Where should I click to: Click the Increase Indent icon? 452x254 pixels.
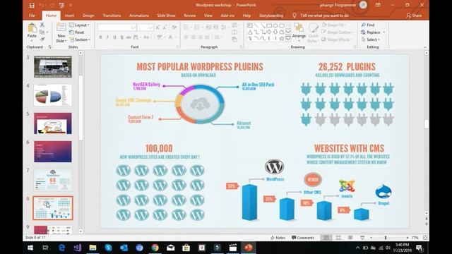coord(216,28)
